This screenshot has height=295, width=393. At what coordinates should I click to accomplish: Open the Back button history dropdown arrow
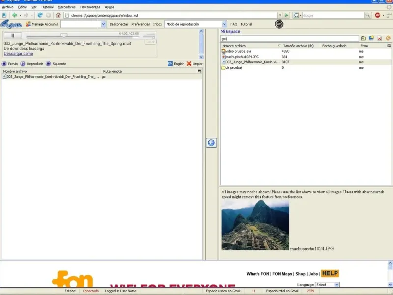20,15
